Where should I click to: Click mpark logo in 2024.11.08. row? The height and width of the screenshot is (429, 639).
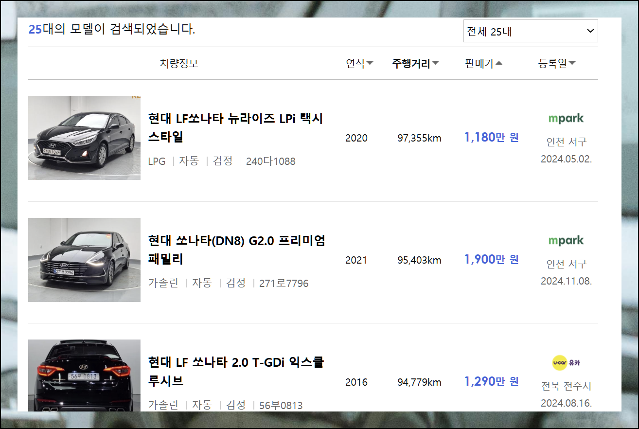click(x=566, y=240)
